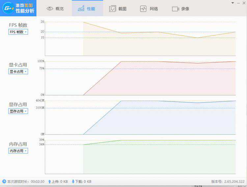The image size is (247, 187).
Task: Click the pulse monitor icon for 网络
Action: coord(143,9)
